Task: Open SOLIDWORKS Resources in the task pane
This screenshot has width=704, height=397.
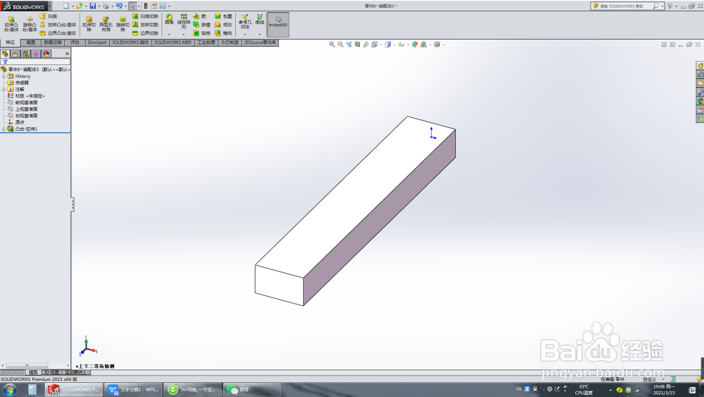Action: (x=700, y=66)
